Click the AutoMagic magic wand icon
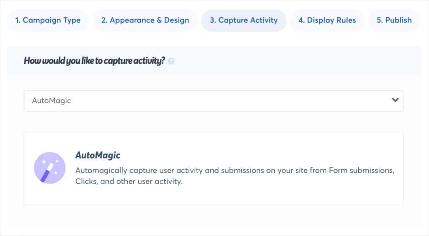 point(50,168)
